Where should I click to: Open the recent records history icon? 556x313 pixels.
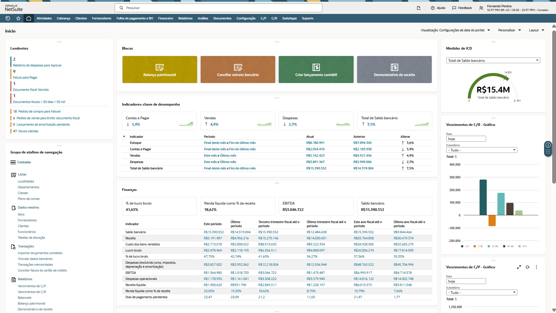click(8, 18)
